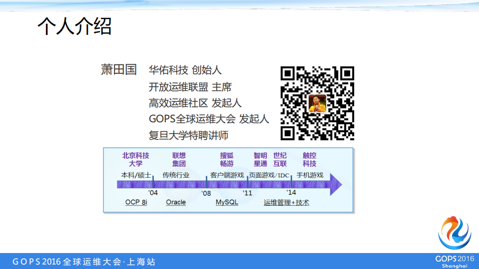Click the 触控科技 heading
The width and height of the screenshot is (479, 269).
point(310,160)
